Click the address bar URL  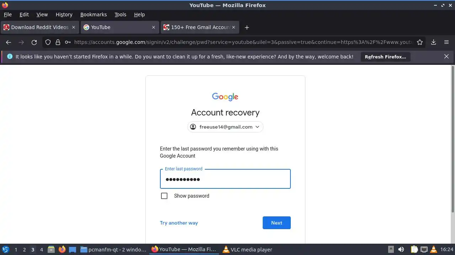tap(243, 42)
